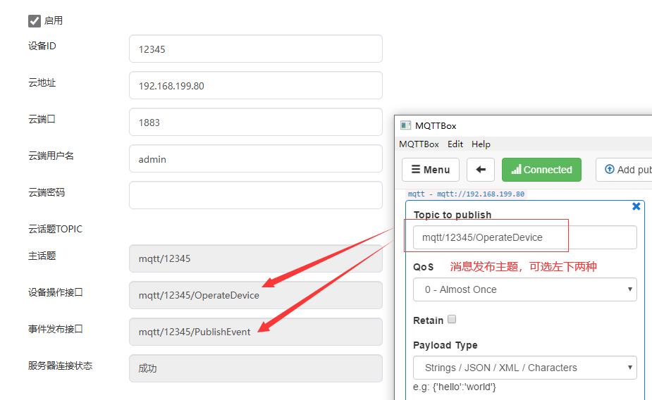Expand the QoS dropdown

click(x=524, y=289)
